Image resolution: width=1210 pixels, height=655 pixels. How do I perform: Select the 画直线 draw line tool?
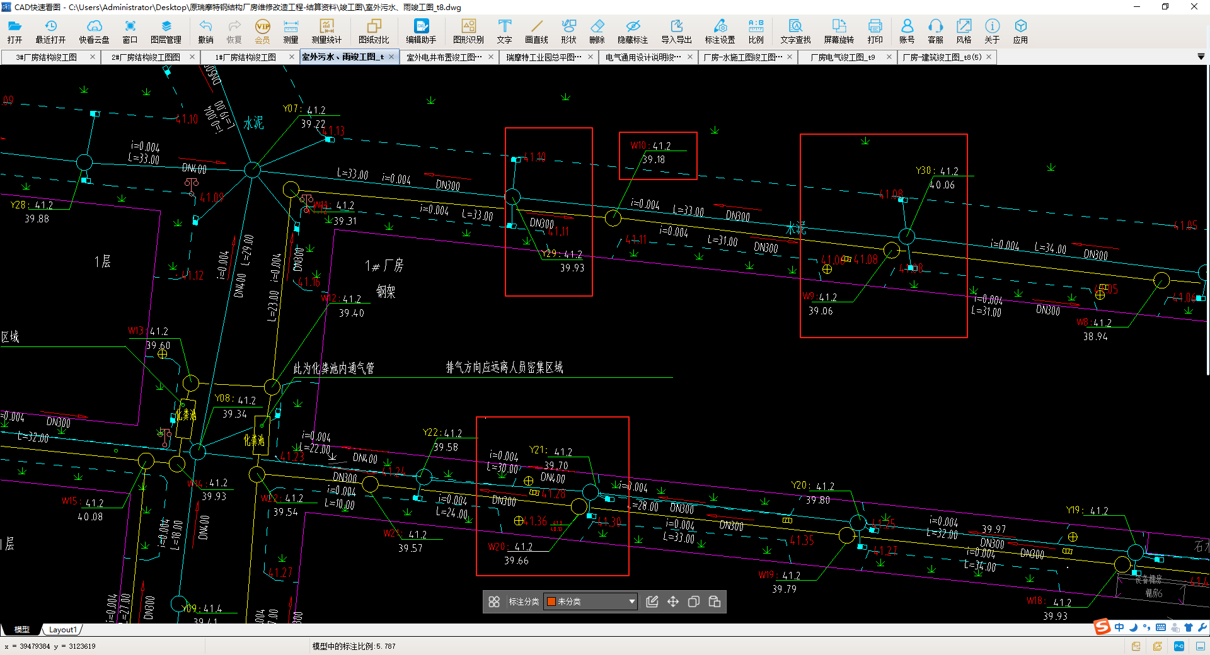tap(536, 30)
